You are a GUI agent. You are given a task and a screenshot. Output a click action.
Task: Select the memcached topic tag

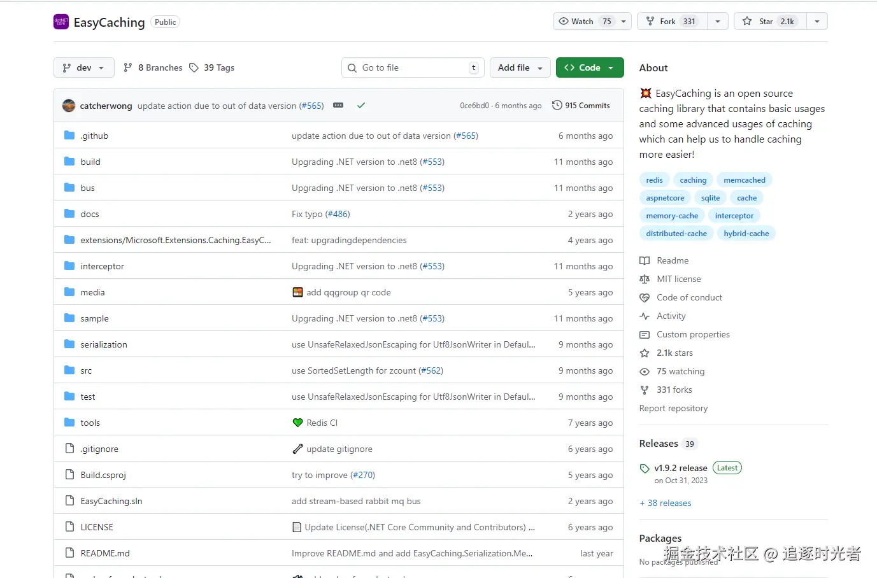point(745,180)
